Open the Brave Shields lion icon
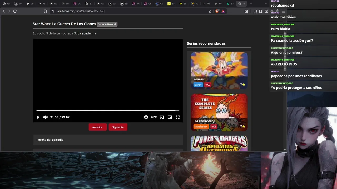This screenshot has height=189, width=337. coord(217,11)
